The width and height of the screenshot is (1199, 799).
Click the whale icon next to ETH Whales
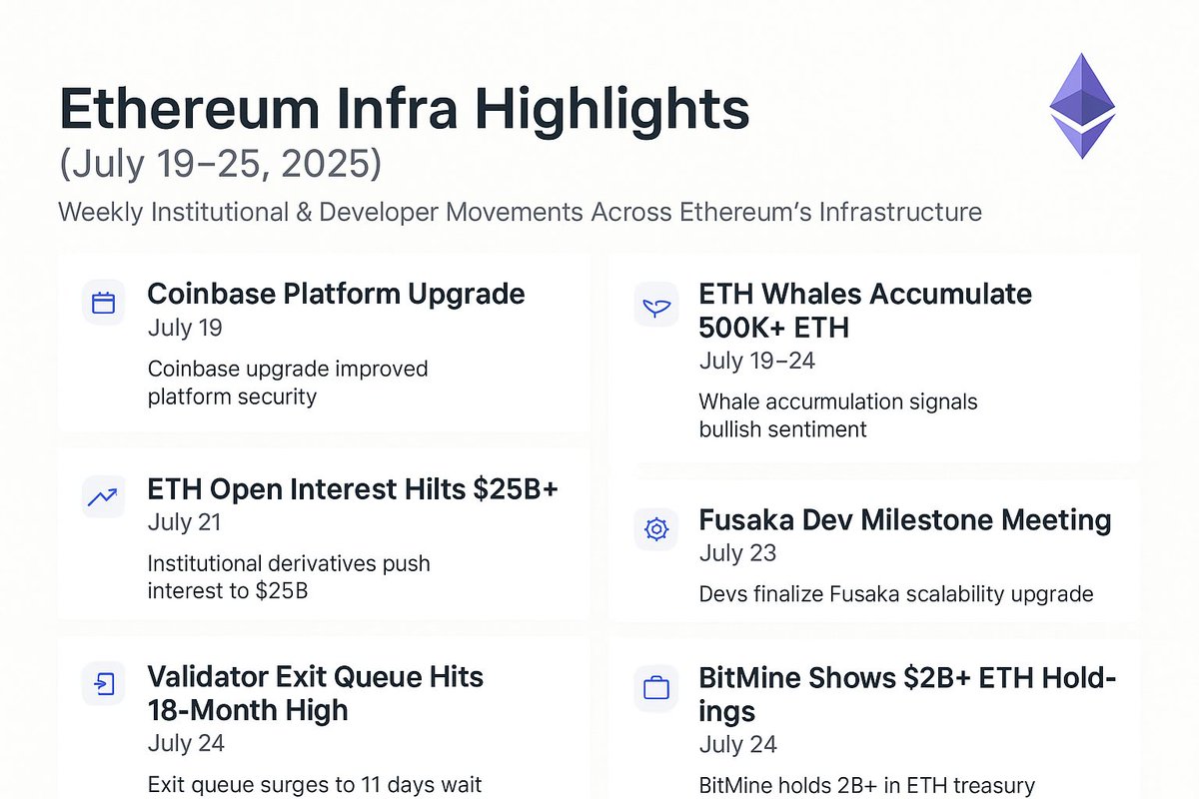pyautogui.click(x=656, y=310)
